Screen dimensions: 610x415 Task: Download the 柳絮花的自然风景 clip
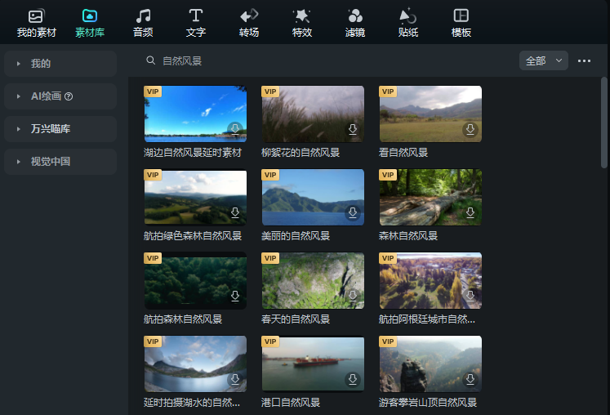coord(353,129)
